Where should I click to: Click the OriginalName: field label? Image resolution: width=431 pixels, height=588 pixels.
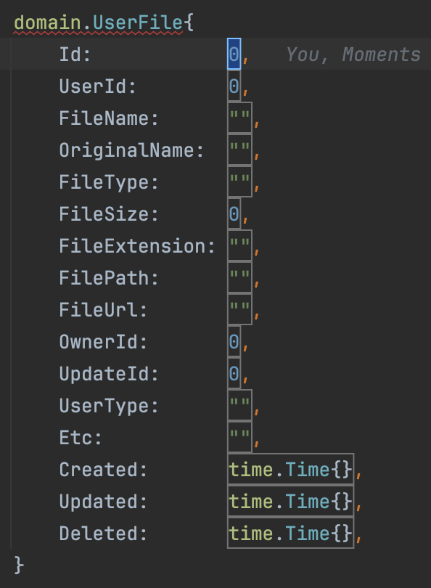[x=131, y=150]
